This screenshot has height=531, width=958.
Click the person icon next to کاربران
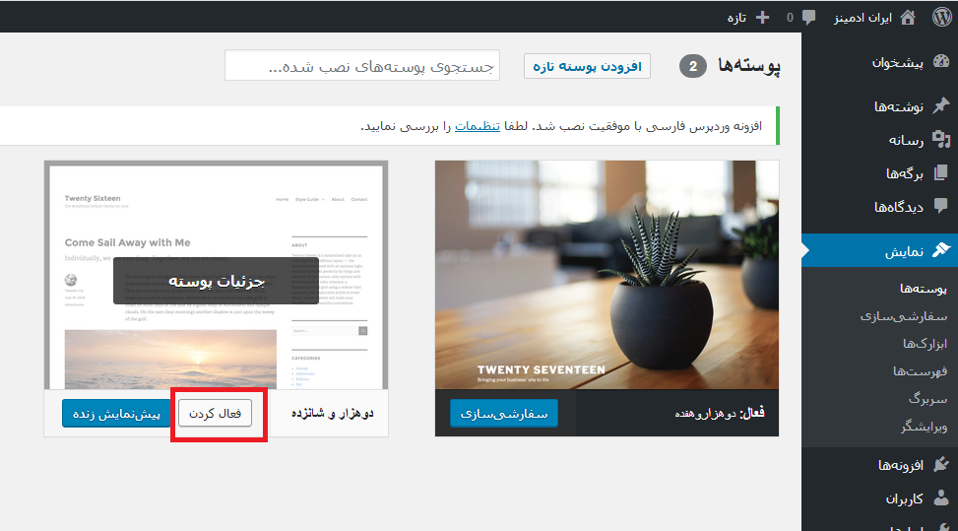(941, 498)
